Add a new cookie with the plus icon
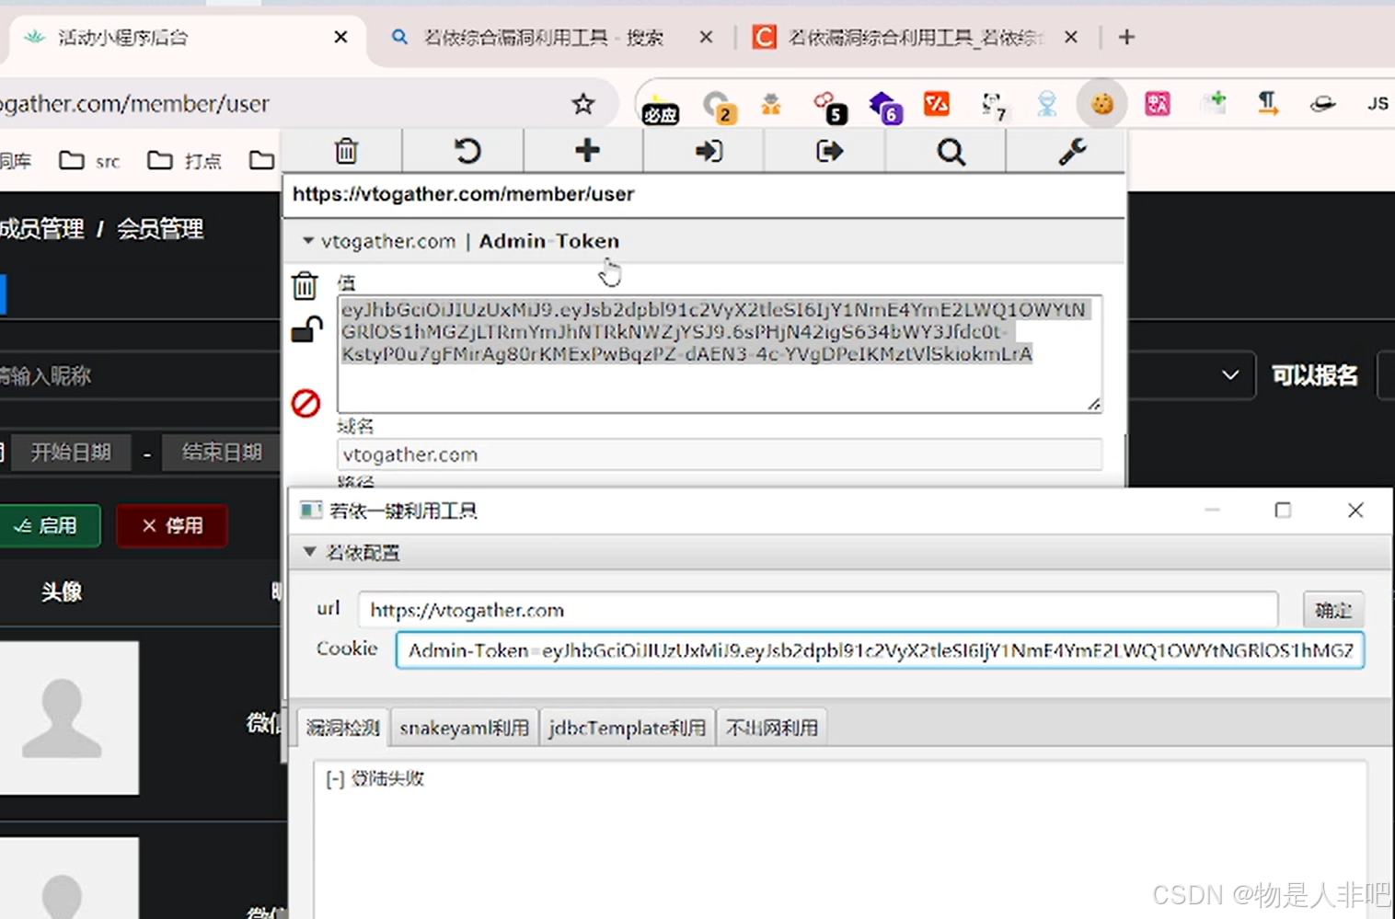1395x919 pixels. (587, 150)
